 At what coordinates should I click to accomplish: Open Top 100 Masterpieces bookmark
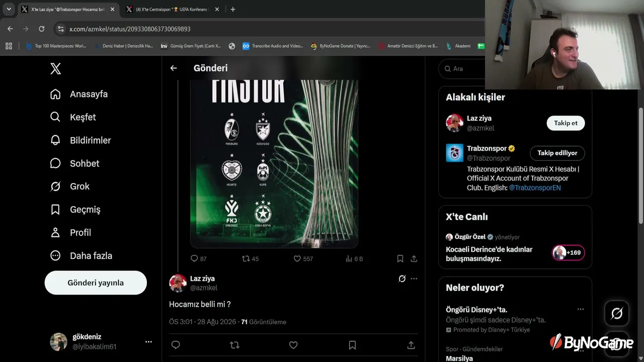point(56,46)
